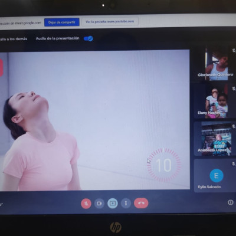
Task: Click Eylin Salcedo's avatar circle
Action: 217,175
